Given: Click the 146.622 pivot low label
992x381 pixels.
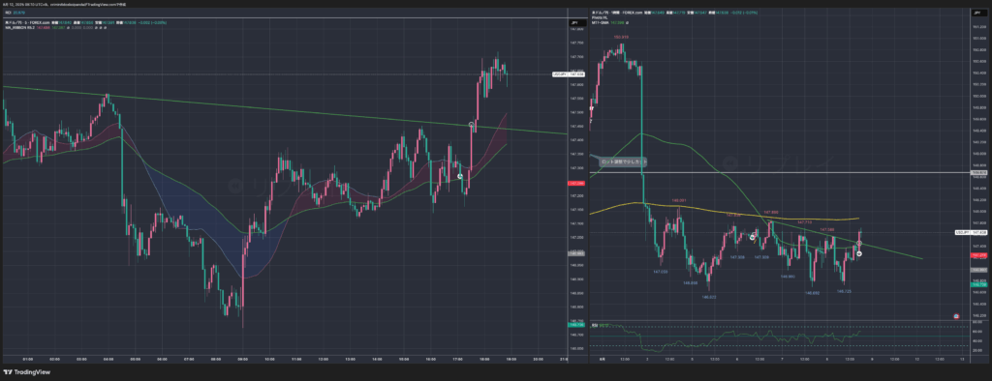Looking at the screenshot, I should (x=708, y=296).
